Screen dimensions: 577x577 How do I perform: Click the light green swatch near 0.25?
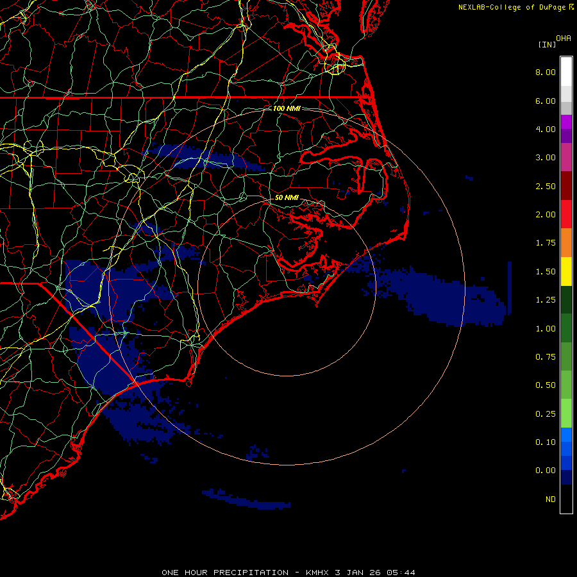tap(566, 414)
